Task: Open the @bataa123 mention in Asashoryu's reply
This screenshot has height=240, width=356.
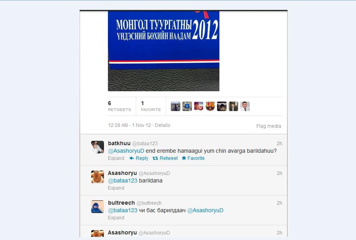Action: click(123, 180)
